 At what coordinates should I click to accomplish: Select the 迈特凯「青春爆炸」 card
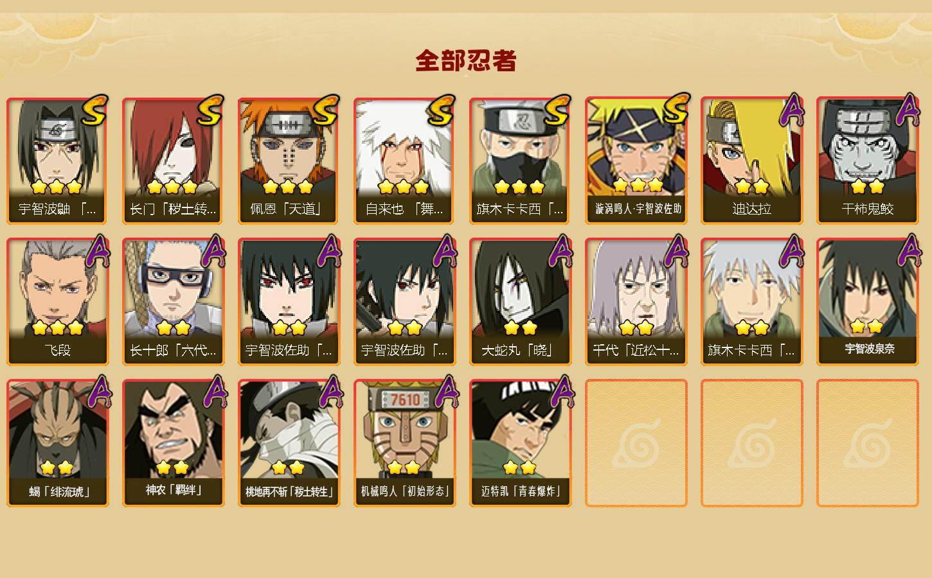click(521, 443)
